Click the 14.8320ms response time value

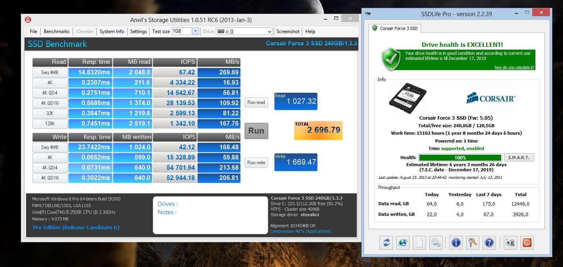(x=90, y=72)
